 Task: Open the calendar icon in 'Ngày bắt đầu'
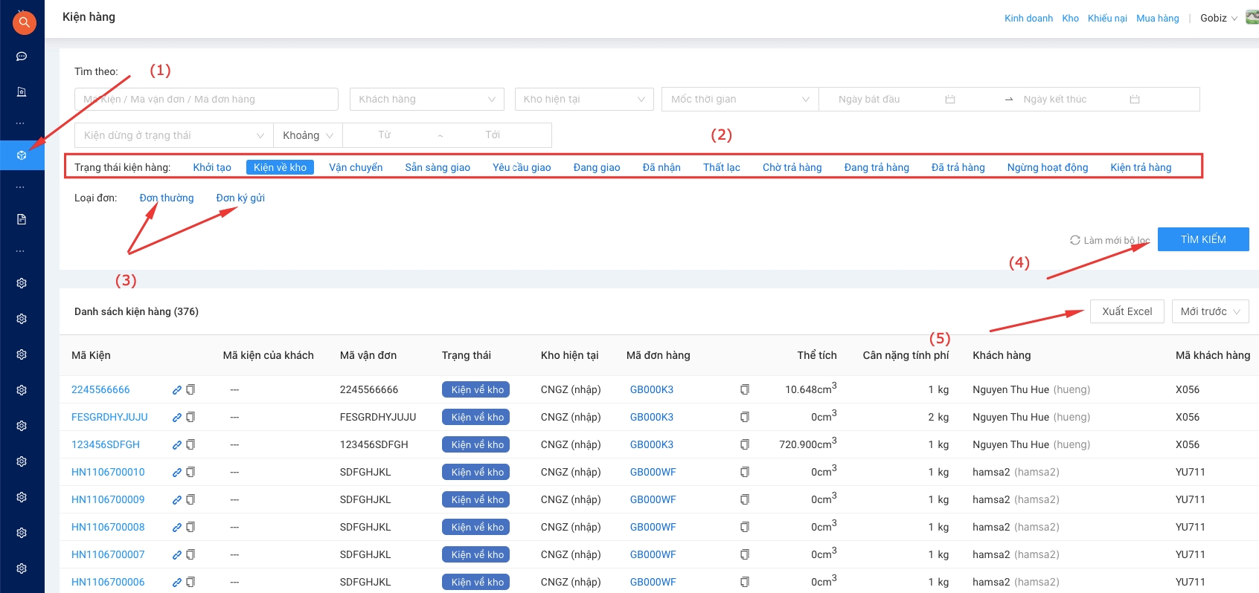point(950,100)
